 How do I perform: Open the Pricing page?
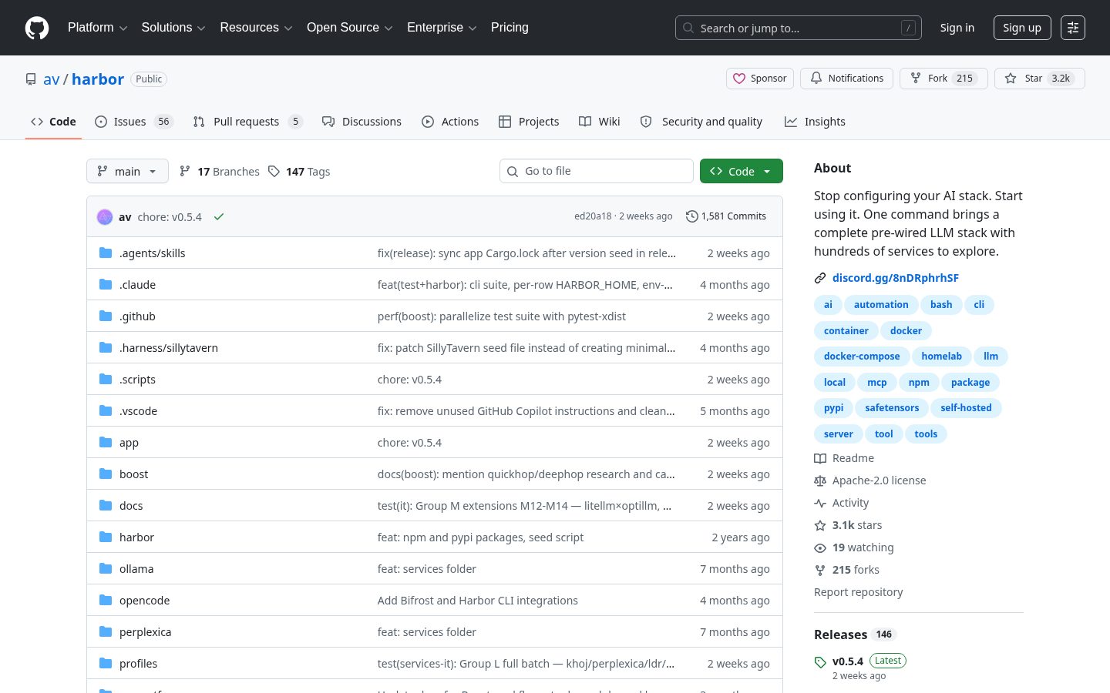510,28
